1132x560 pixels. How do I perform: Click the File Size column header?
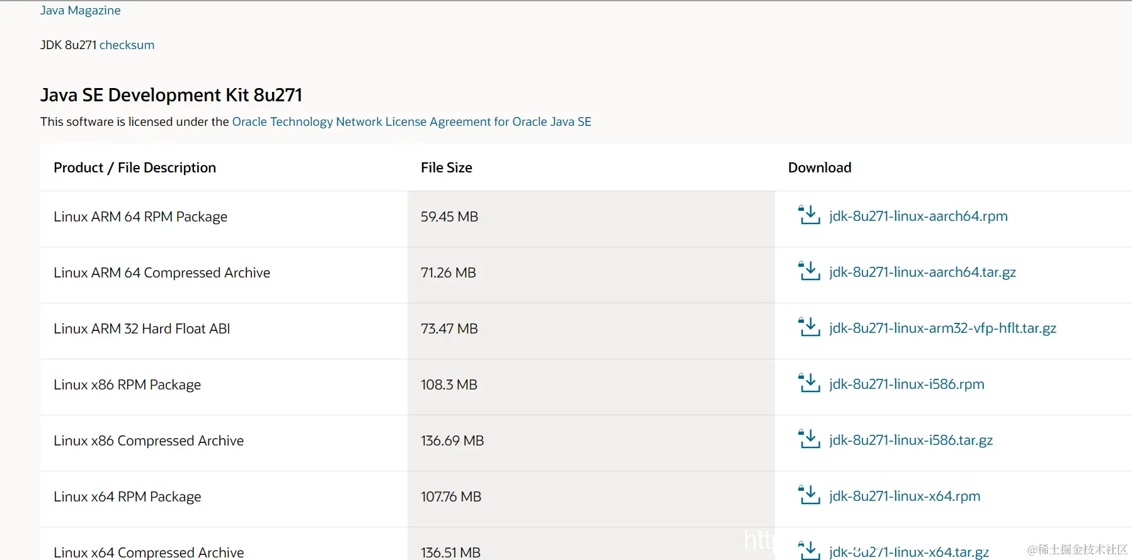click(x=447, y=167)
